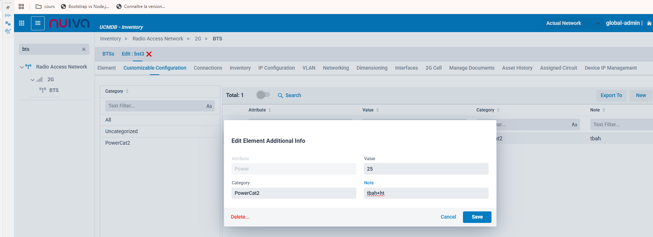
Task: Toggle Aa match case in Category column filter
Action: 574,125
